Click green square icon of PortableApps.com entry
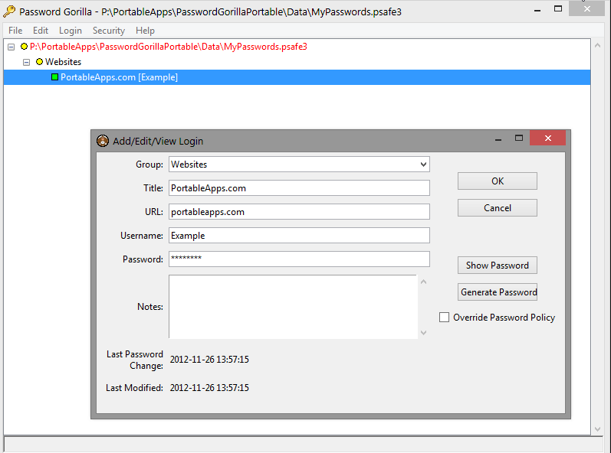Image resolution: width=611 pixels, height=453 pixels. point(55,77)
